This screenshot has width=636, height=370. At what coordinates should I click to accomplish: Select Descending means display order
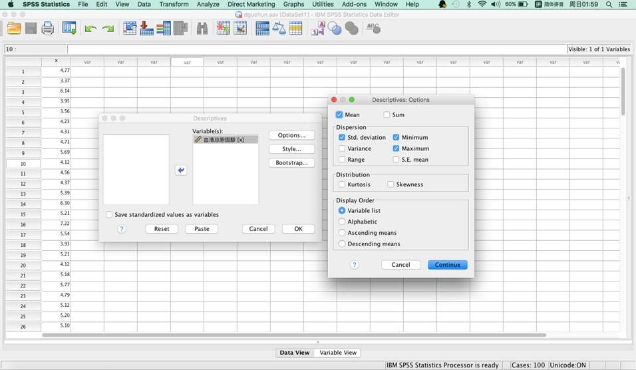(x=342, y=244)
